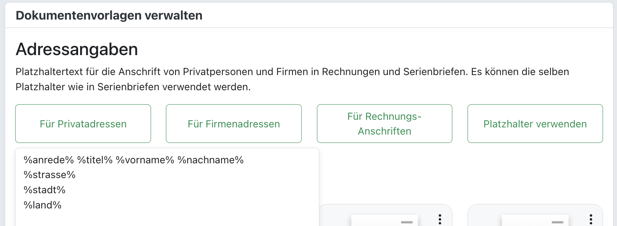Image resolution: width=617 pixels, height=226 pixels.
Task: Open the document thumbnail beside the placeholder popup
Action: pos(385,220)
